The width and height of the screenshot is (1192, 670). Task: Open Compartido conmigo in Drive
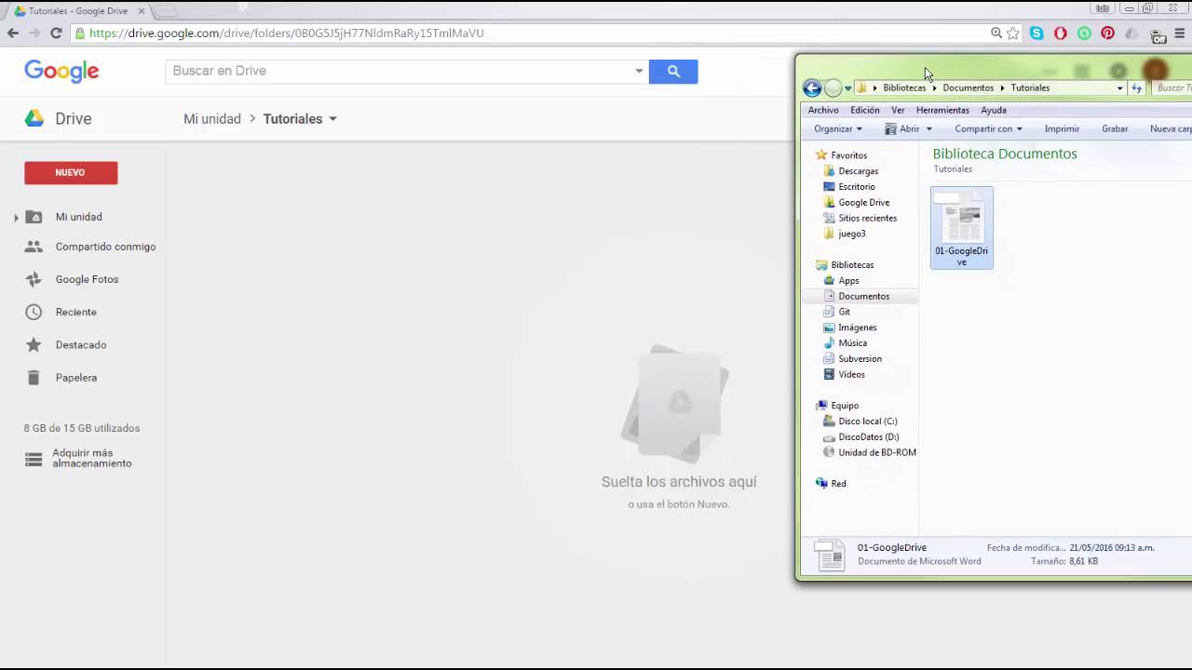click(x=105, y=247)
